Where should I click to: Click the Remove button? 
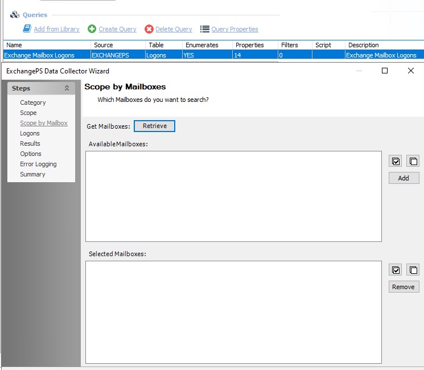404,287
